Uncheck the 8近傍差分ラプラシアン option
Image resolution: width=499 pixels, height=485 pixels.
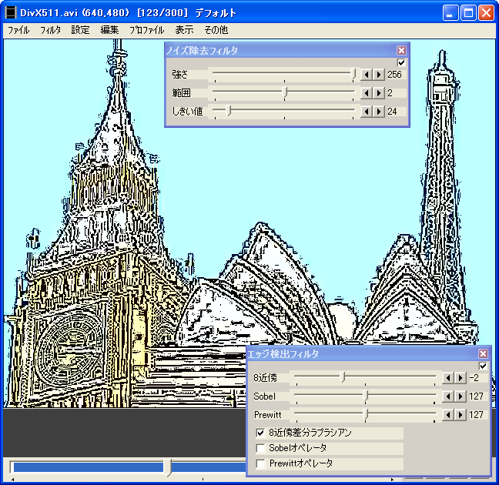pos(261,433)
